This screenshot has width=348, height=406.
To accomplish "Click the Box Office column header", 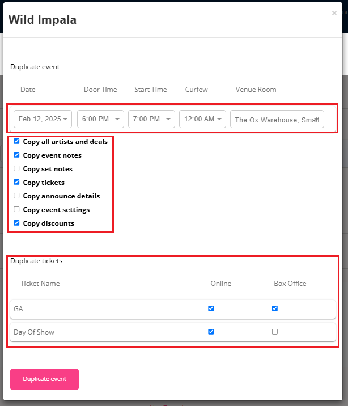I will click(x=290, y=284).
